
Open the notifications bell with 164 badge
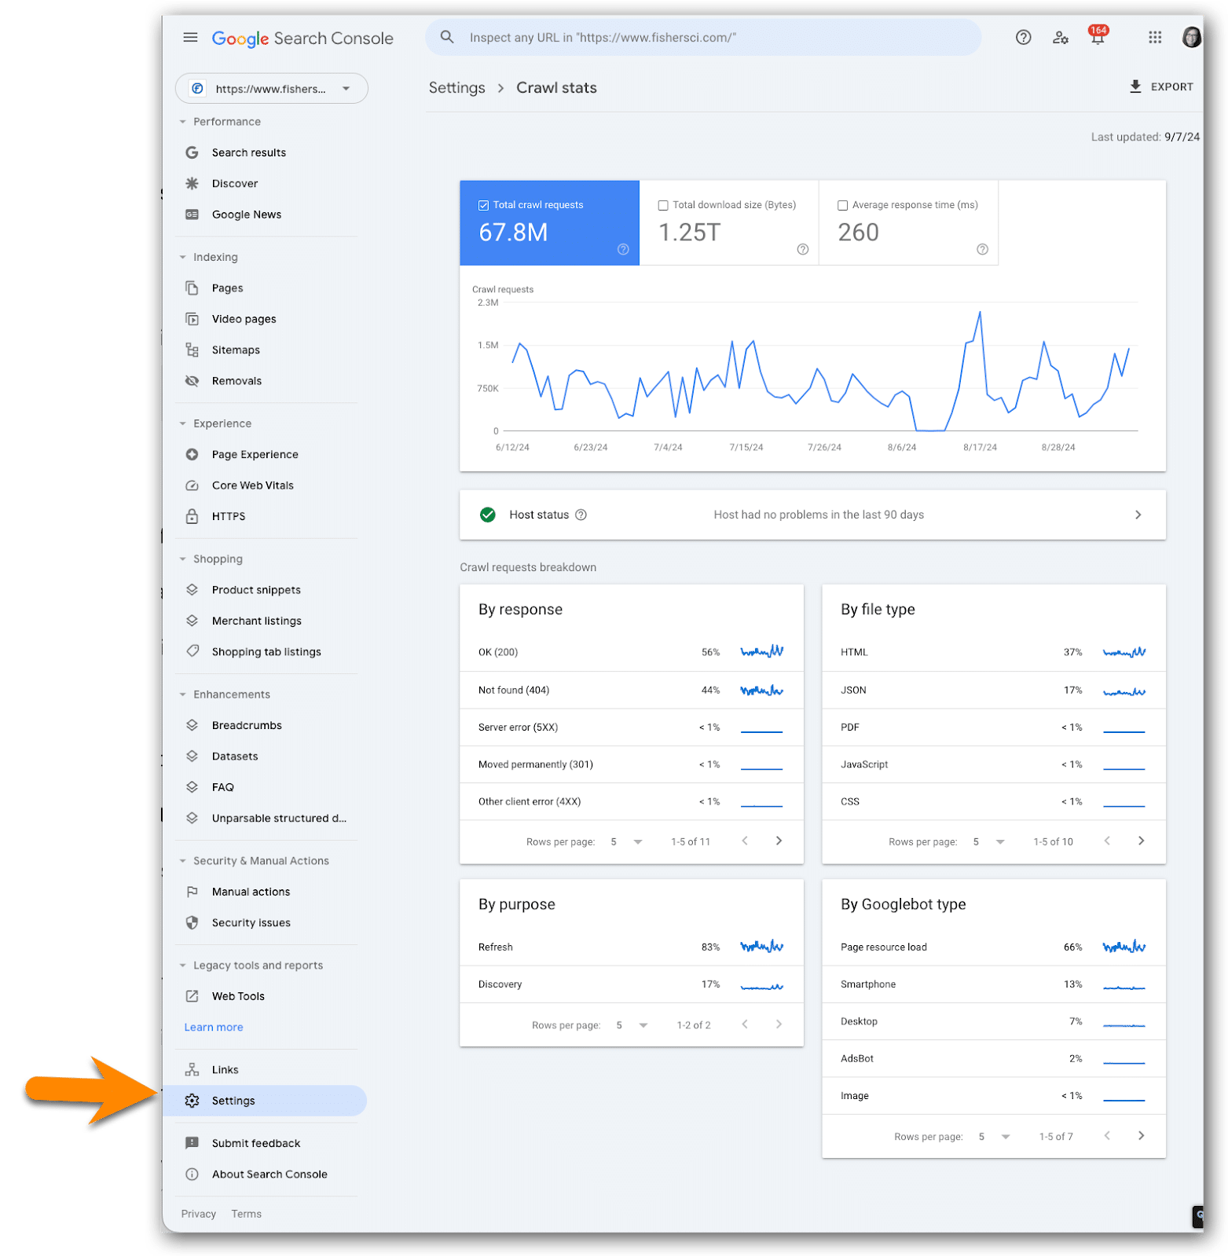tap(1098, 38)
